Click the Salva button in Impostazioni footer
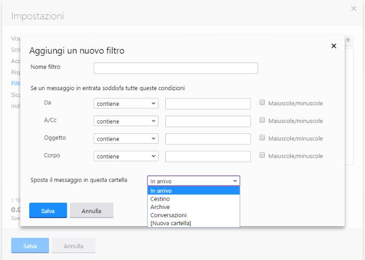The width and height of the screenshot is (365, 260). point(30,245)
